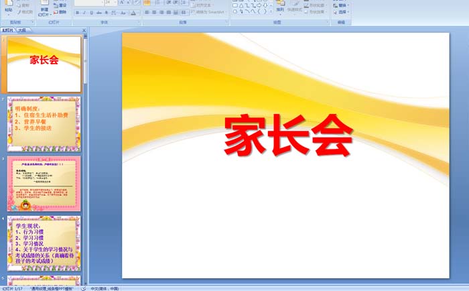Open the Paragraph group dialog launcher
The width and height of the screenshot is (469, 291).
226,22
